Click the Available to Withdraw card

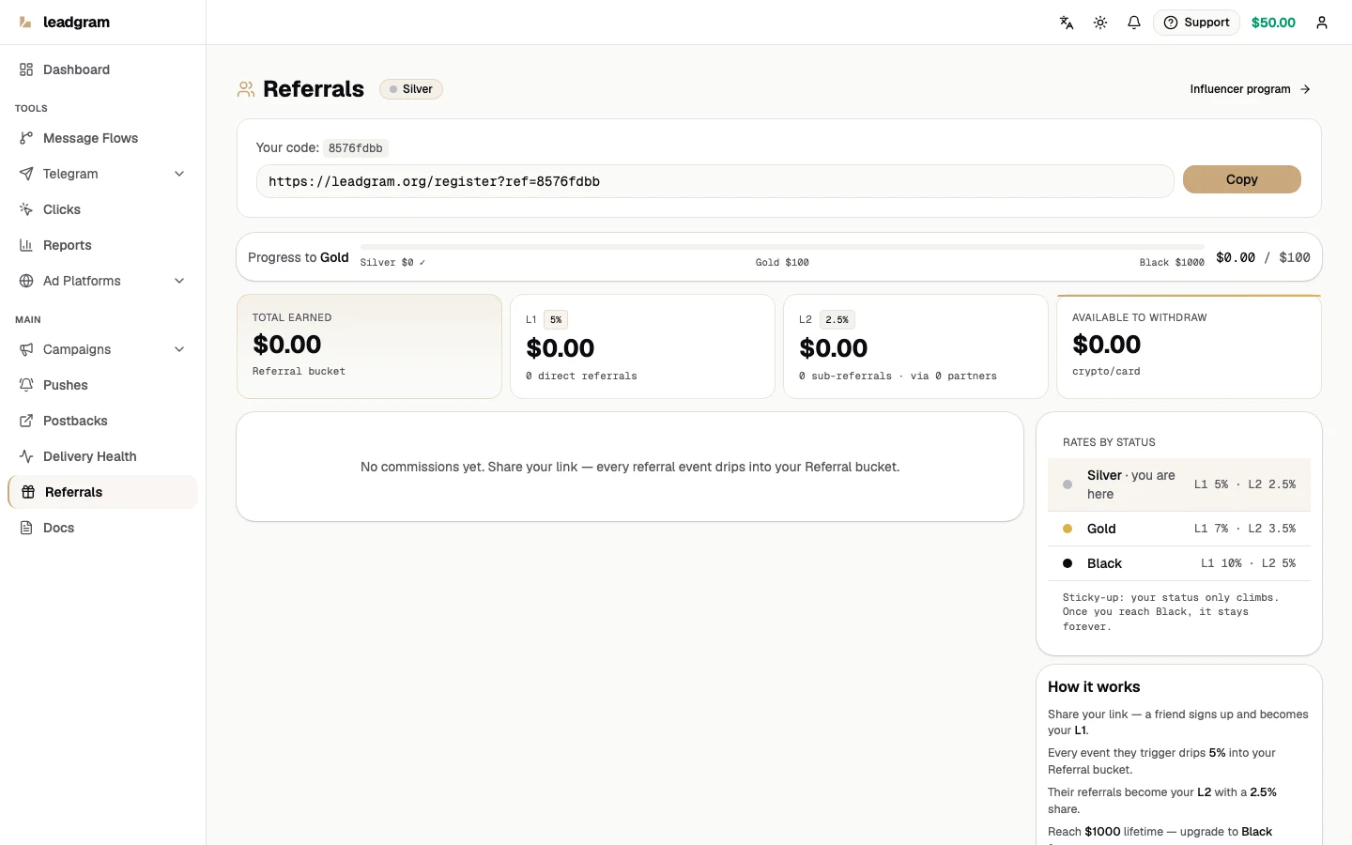(x=1189, y=346)
